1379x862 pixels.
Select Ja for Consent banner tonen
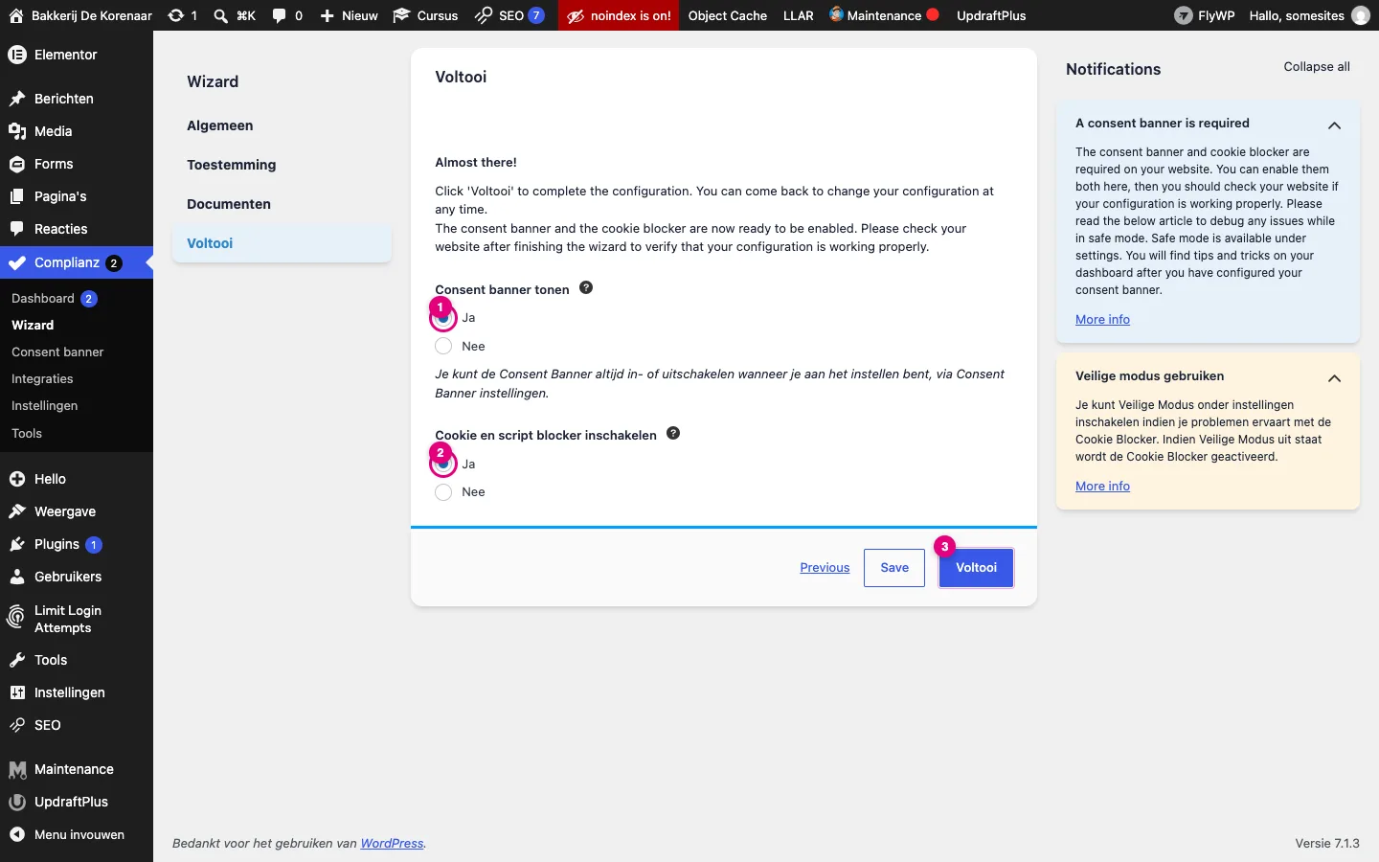443,318
